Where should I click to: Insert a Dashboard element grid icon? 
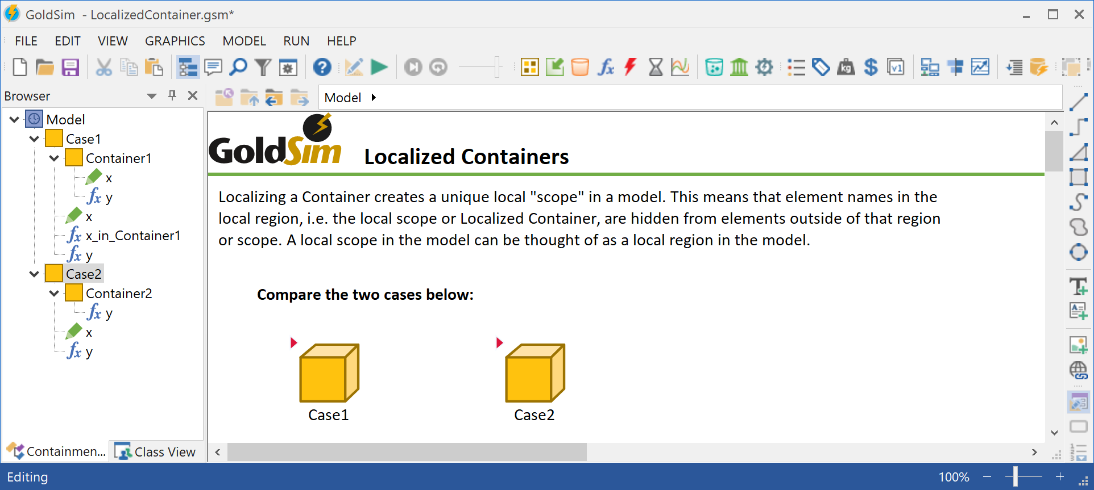pyautogui.click(x=529, y=67)
